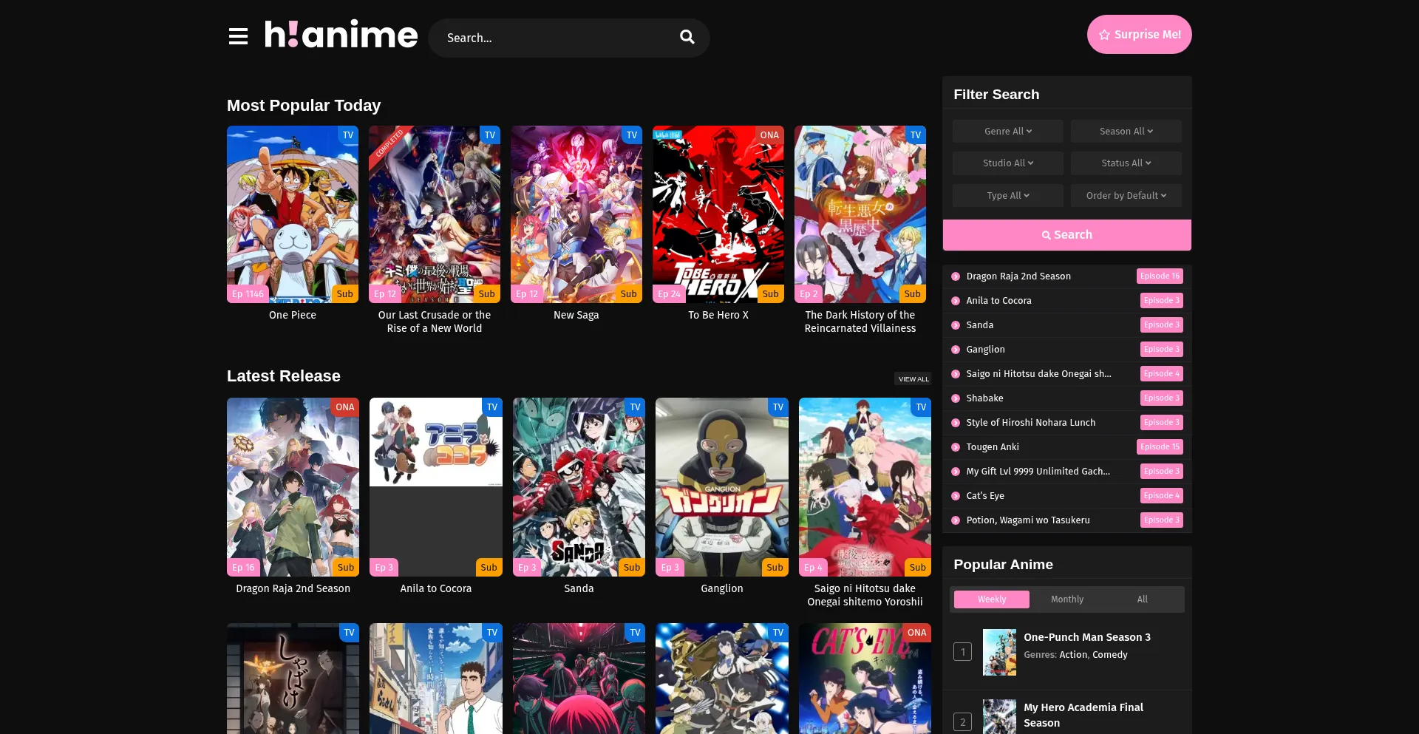The image size is (1419, 734).
Task: Click the pink filter Search button
Action: pos(1066,235)
